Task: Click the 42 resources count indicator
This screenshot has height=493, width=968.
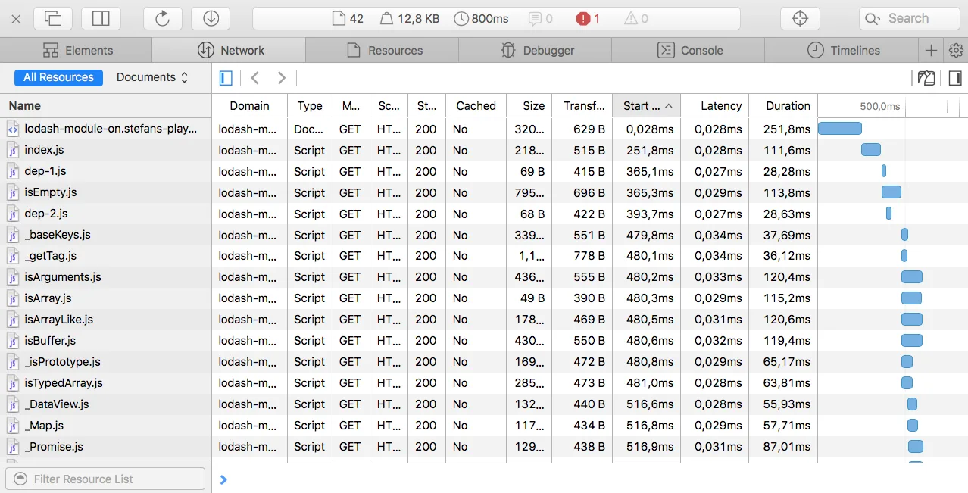Action: click(x=348, y=18)
